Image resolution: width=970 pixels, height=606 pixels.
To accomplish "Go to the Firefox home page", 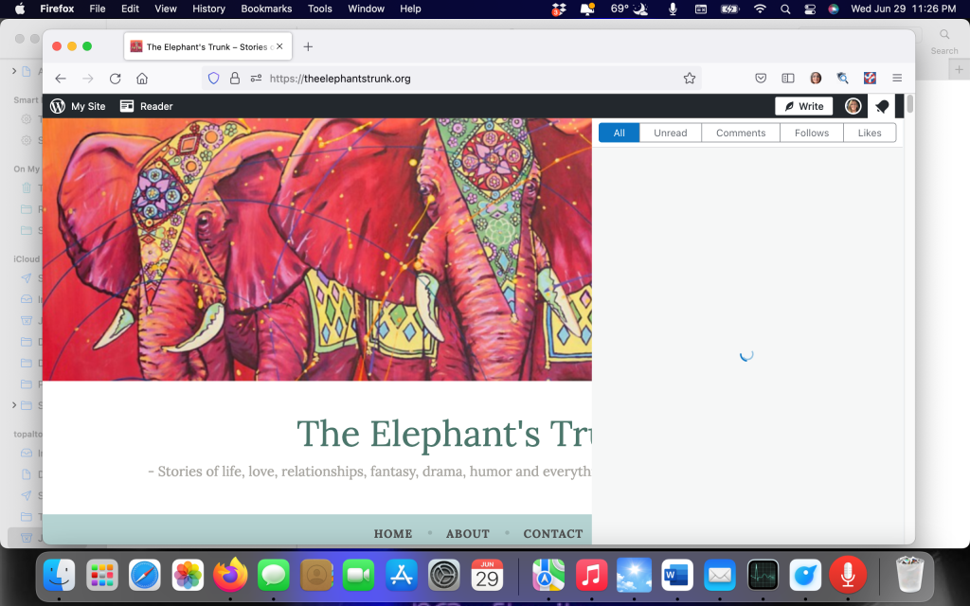I will pos(141,79).
